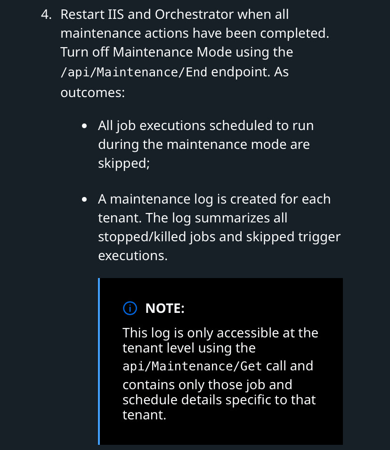Image resolution: width=390 pixels, height=450 pixels.
Task: Click the word outcomes:
Action: pos(92,92)
